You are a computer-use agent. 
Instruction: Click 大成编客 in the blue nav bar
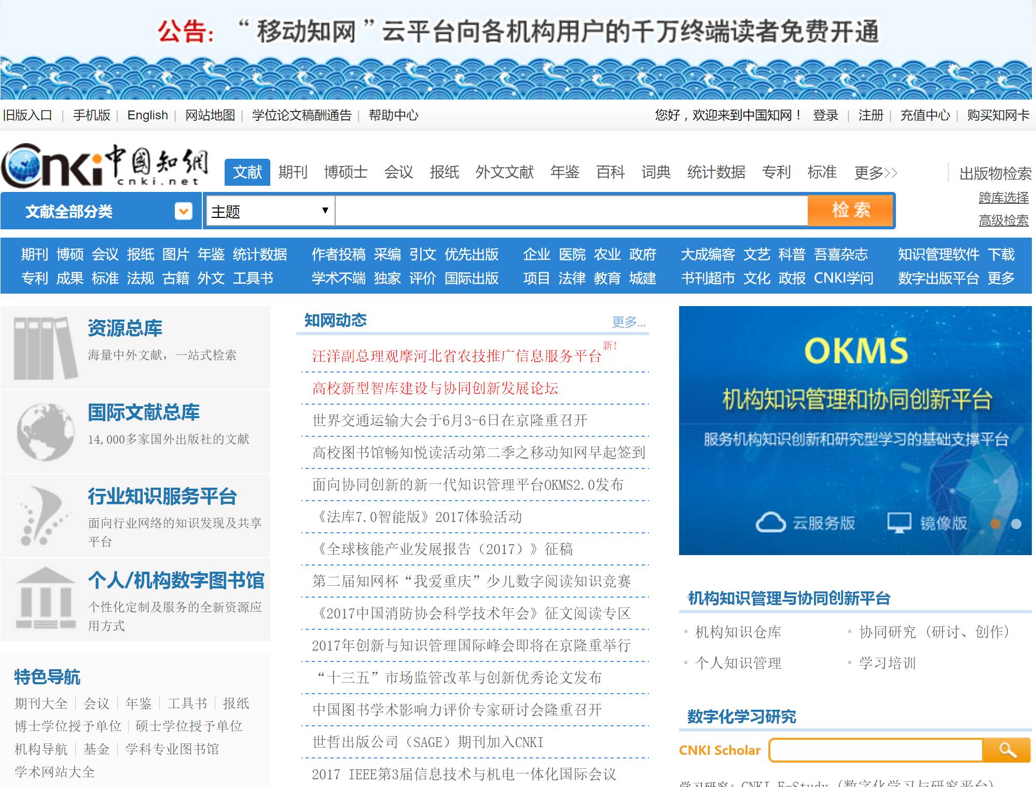708,254
